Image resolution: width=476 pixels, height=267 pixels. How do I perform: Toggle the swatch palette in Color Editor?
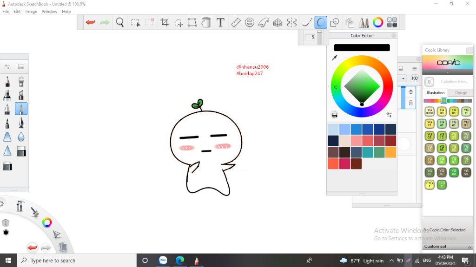pyautogui.click(x=334, y=115)
